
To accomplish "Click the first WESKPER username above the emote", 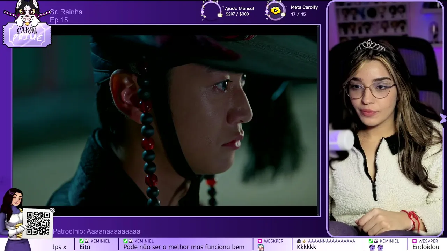I will pyautogui.click(x=273, y=241).
